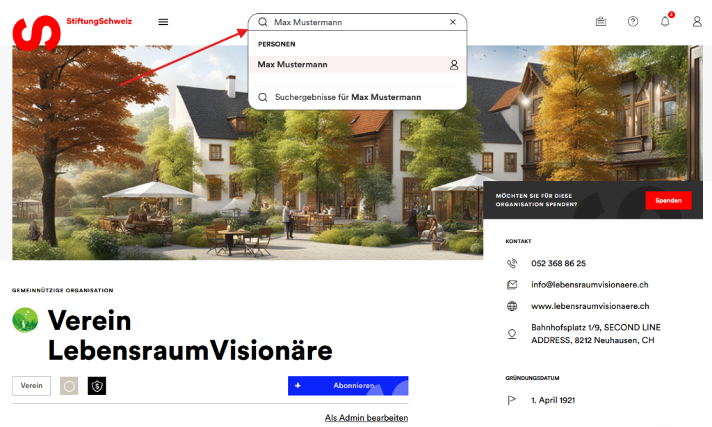Visit www.lebensraumvisionaere.ch website link
This screenshot has height=427, width=712.
(590, 306)
